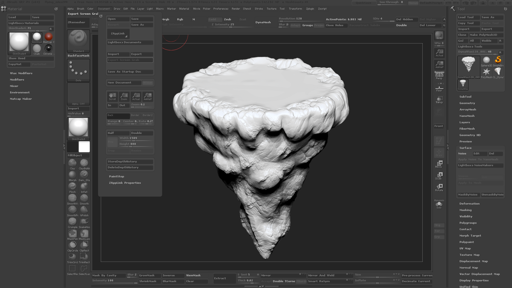Screen dimensions: 512x288
Task: Expand the Deformation section
Action: 469,203
